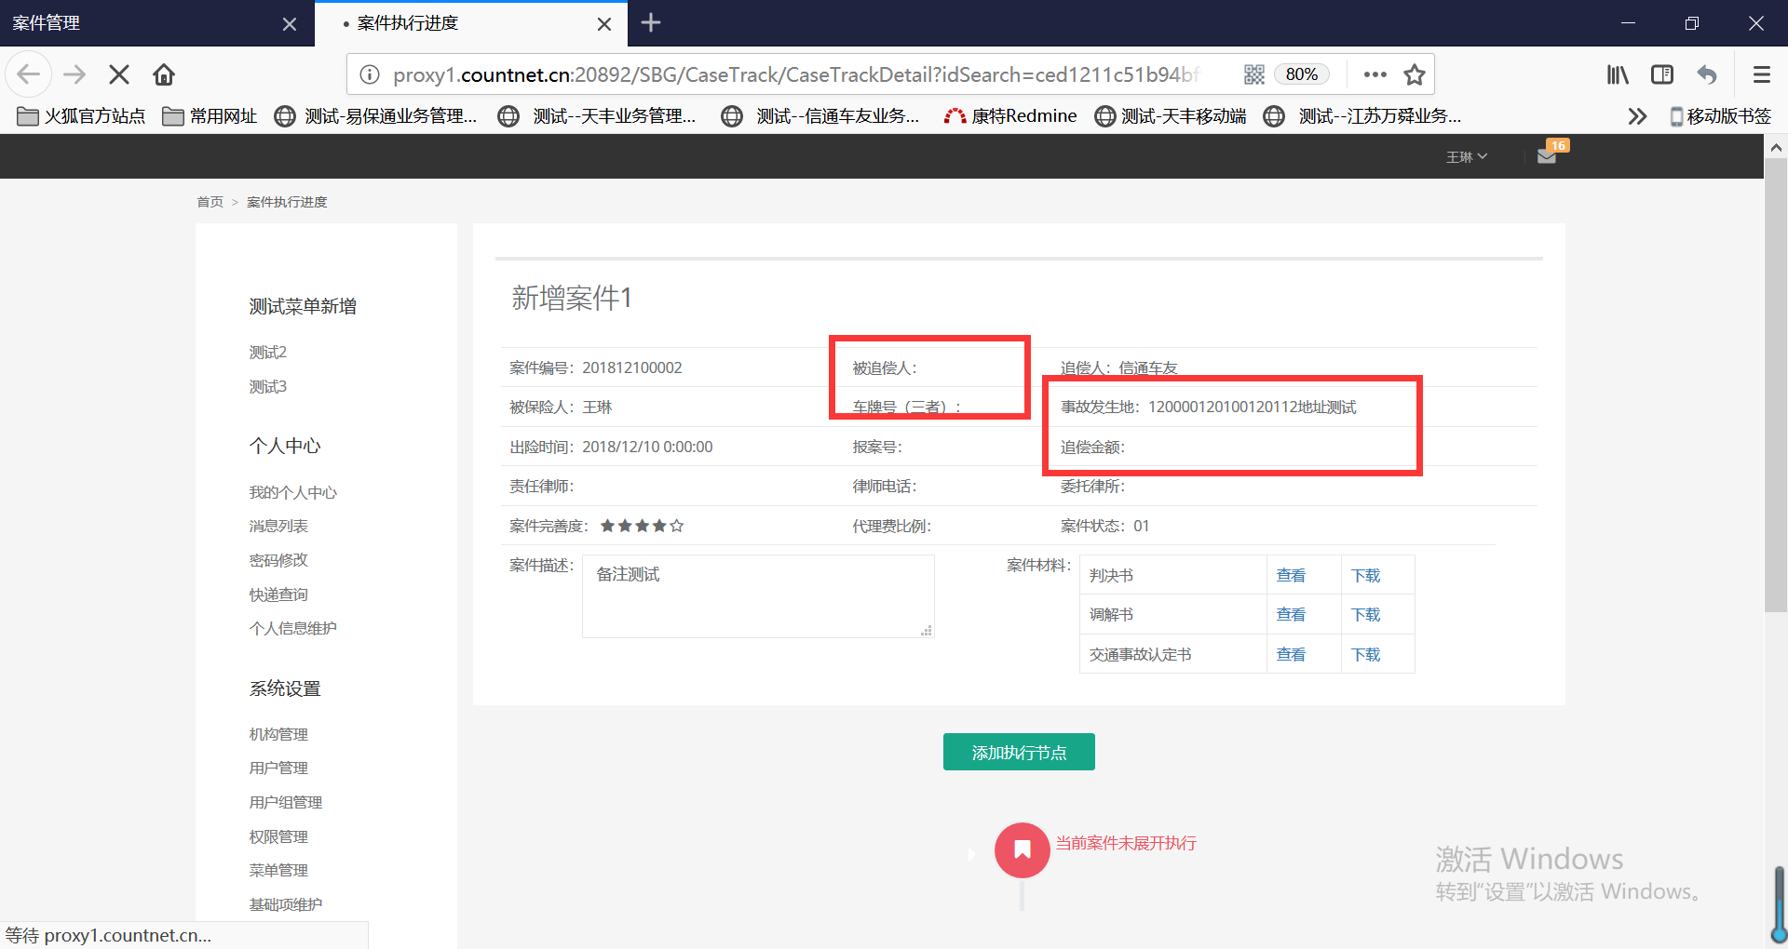Open the Firefox library icon

click(1618, 74)
